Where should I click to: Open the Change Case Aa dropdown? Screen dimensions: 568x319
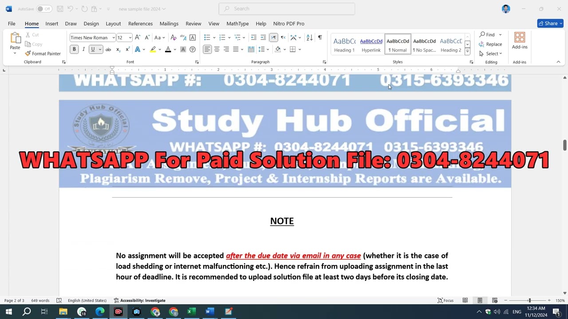coord(159,38)
